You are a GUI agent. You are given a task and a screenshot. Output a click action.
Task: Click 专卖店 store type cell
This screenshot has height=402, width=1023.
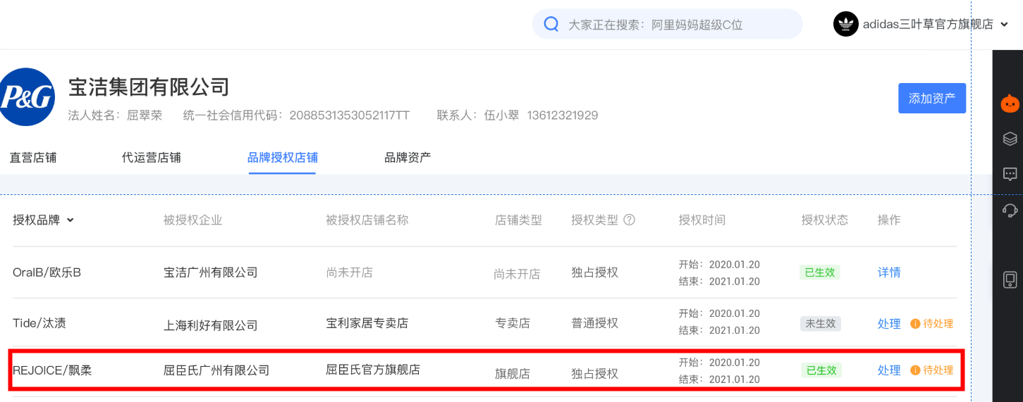pyautogui.click(x=513, y=323)
